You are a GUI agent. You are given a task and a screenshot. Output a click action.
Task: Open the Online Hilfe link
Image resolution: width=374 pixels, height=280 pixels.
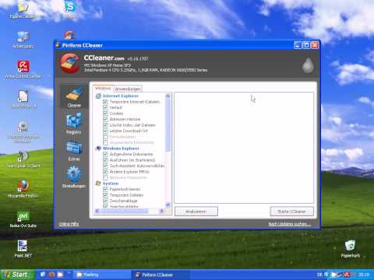[x=69, y=224]
